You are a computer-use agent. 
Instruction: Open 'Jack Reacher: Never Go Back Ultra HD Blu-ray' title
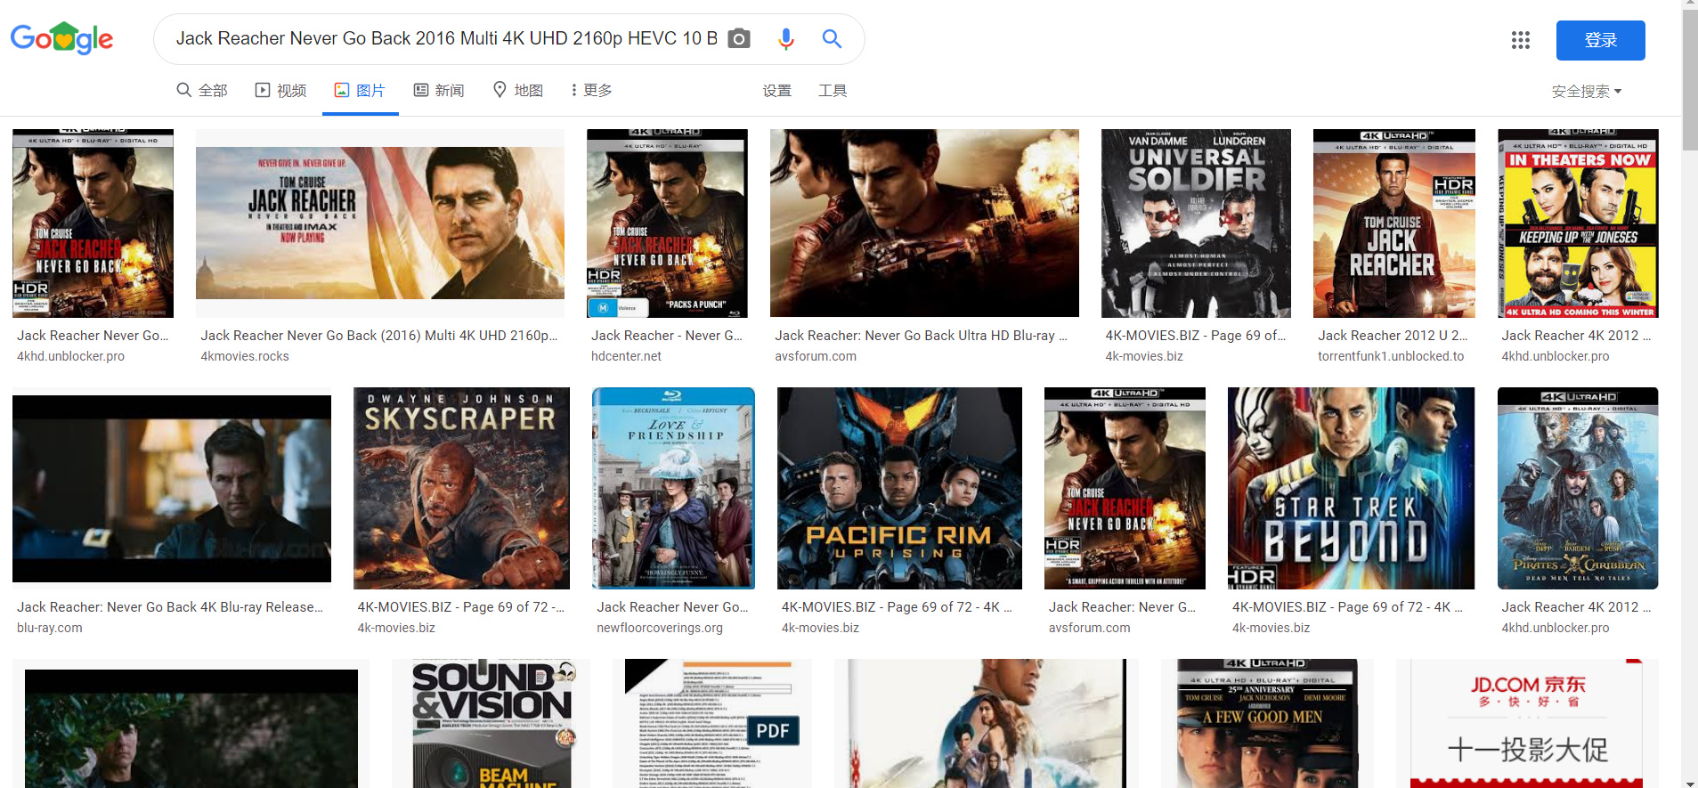click(x=921, y=336)
